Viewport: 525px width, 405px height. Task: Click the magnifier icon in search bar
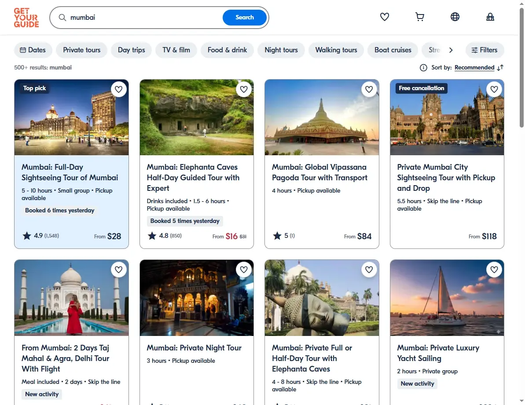point(62,18)
